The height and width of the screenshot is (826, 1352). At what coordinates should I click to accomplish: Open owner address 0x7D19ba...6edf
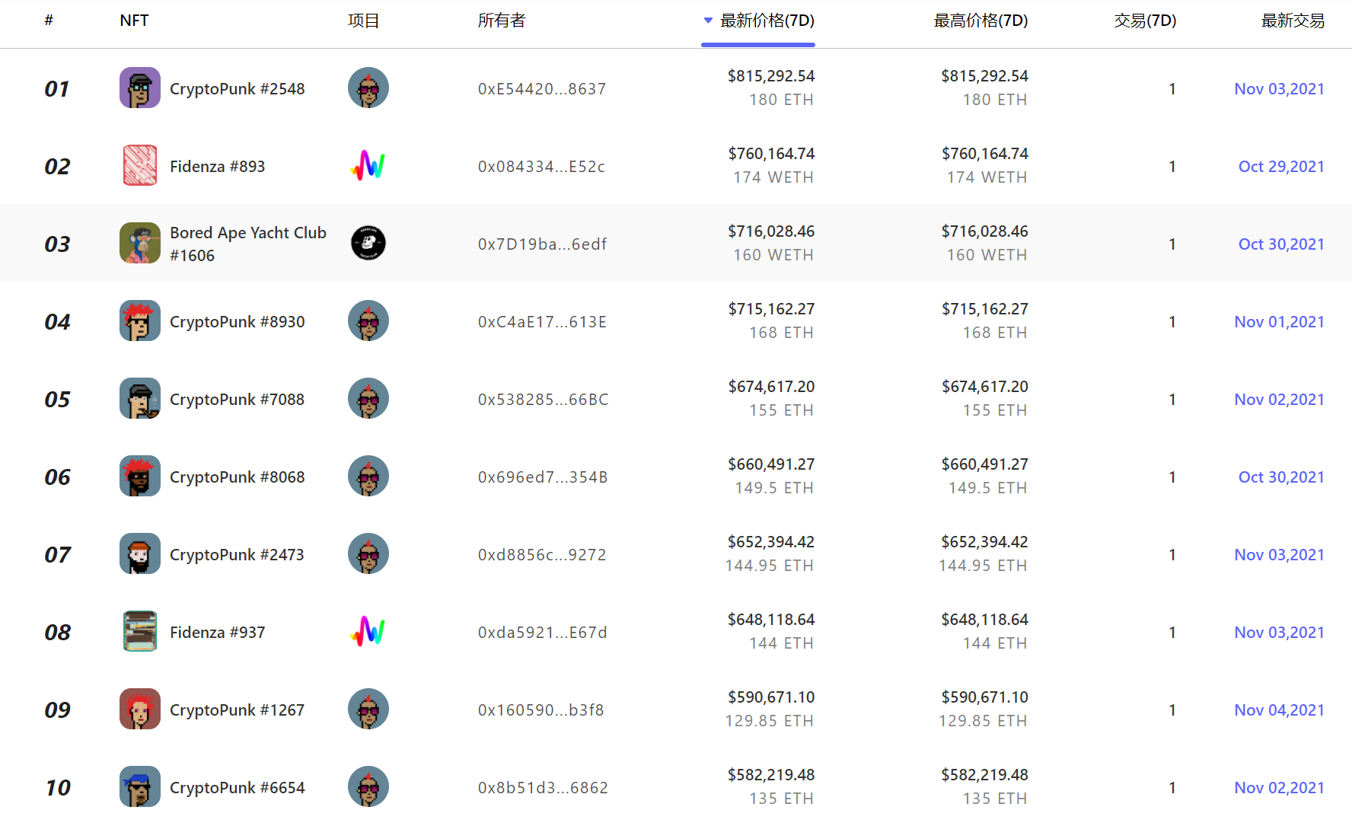click(542, 244)
